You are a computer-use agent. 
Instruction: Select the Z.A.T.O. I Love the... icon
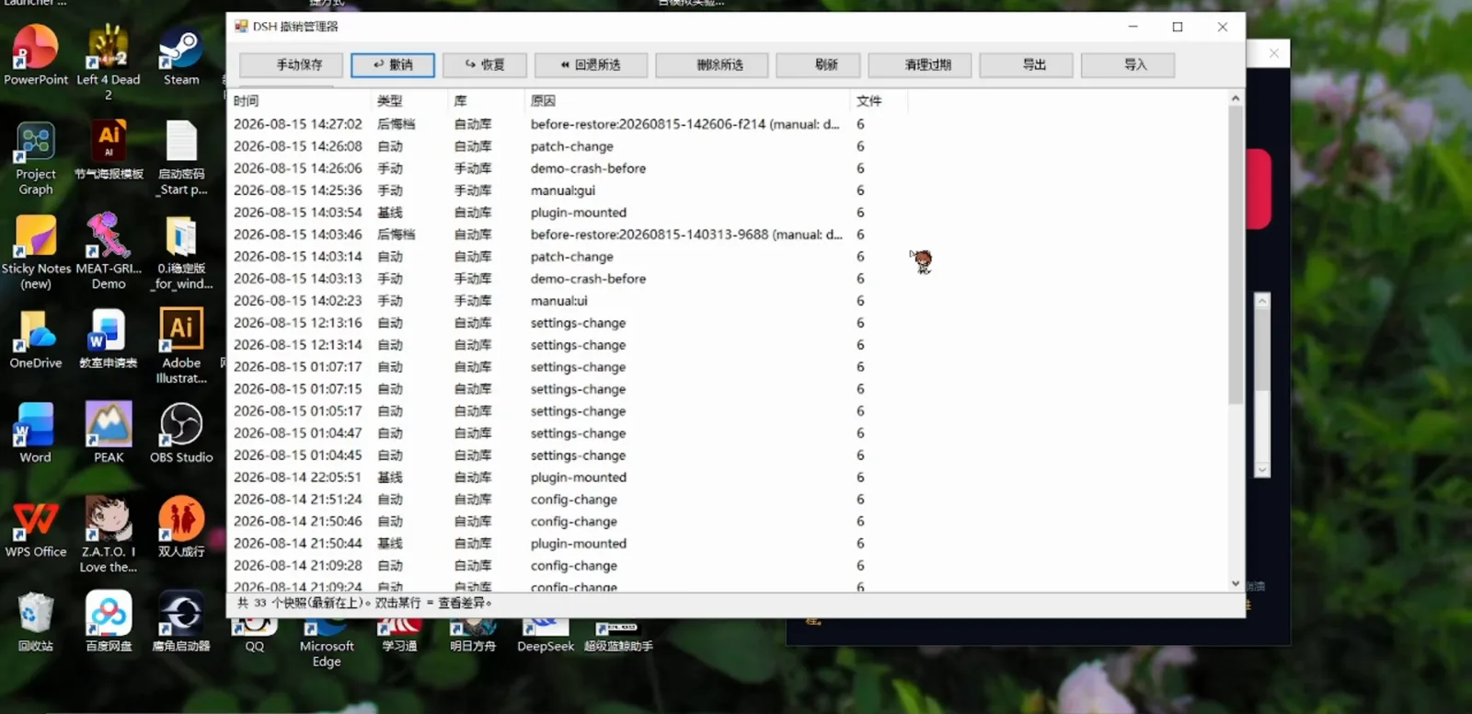pos(108,535)
